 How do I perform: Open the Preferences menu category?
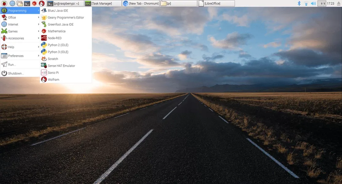tap(20, 56)
